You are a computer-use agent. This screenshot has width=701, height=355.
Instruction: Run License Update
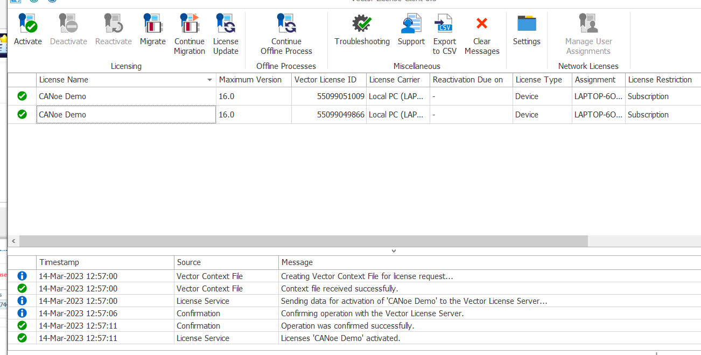pos(226,24)
